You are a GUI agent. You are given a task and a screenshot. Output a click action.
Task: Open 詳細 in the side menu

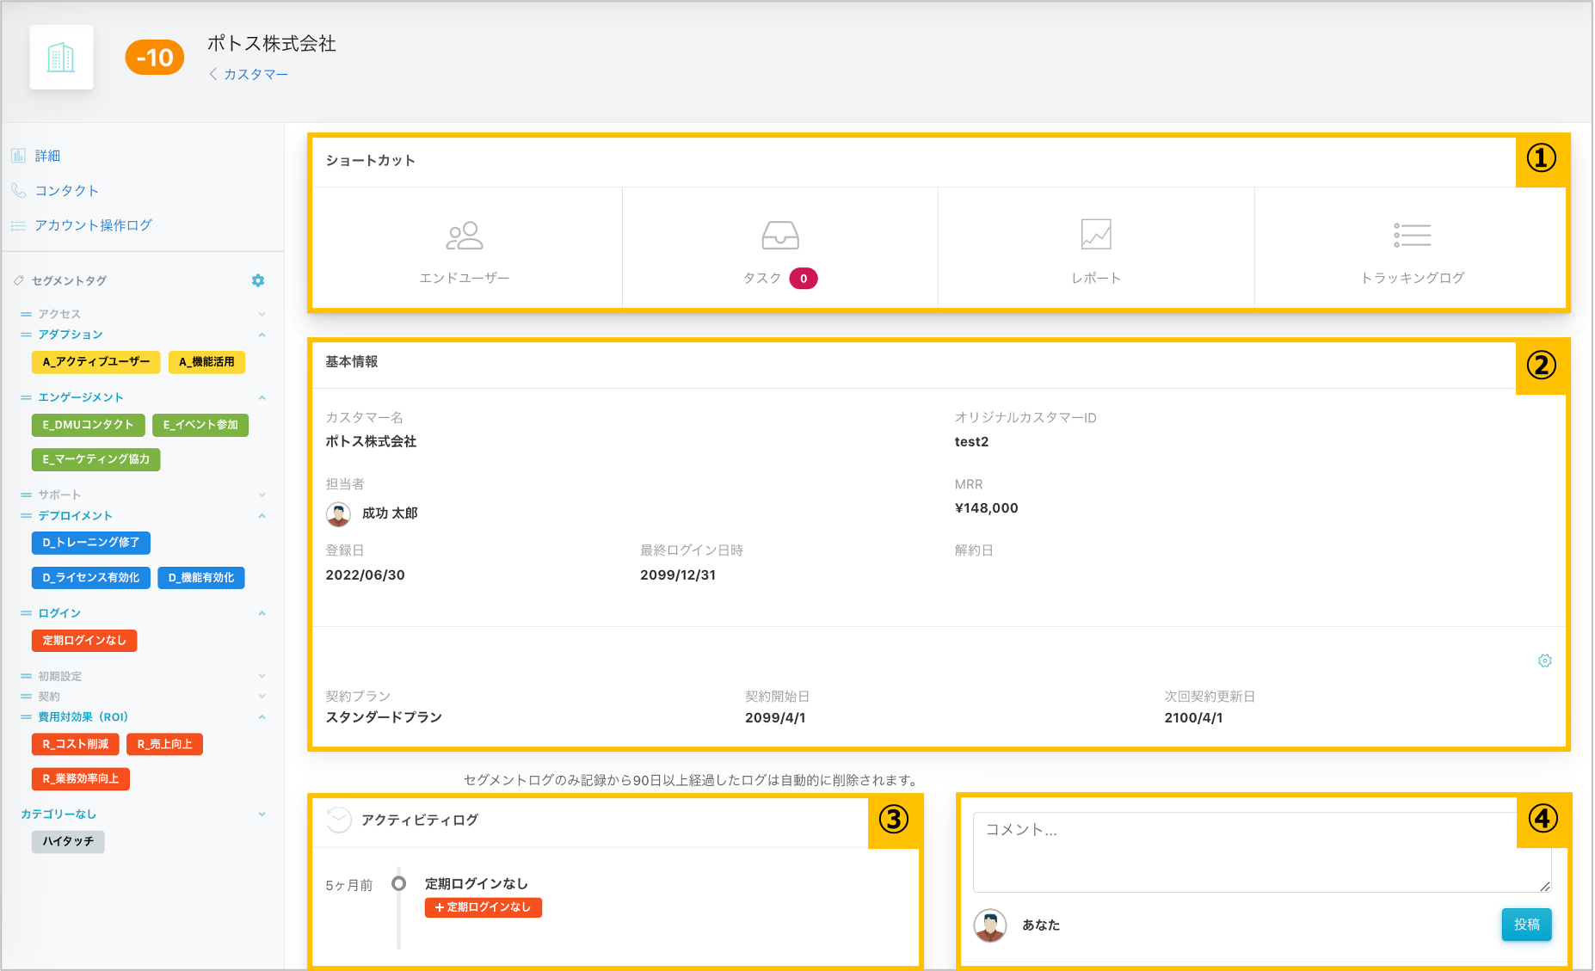click(x=47, y=156)
